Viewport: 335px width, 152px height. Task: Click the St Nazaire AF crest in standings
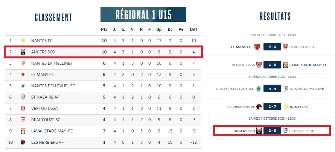point(23,97)
